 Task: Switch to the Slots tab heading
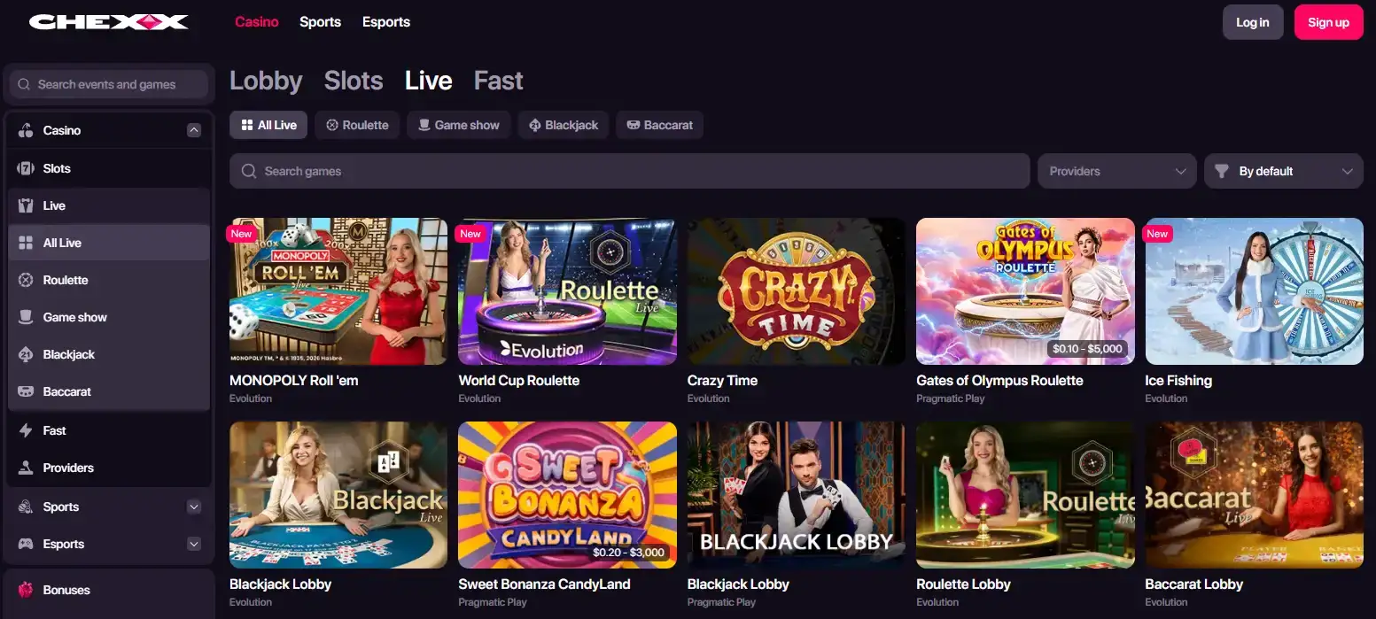click(354, 81)
